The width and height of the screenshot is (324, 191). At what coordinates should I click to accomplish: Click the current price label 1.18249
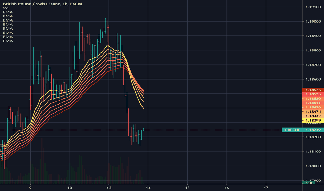point(313,130)
